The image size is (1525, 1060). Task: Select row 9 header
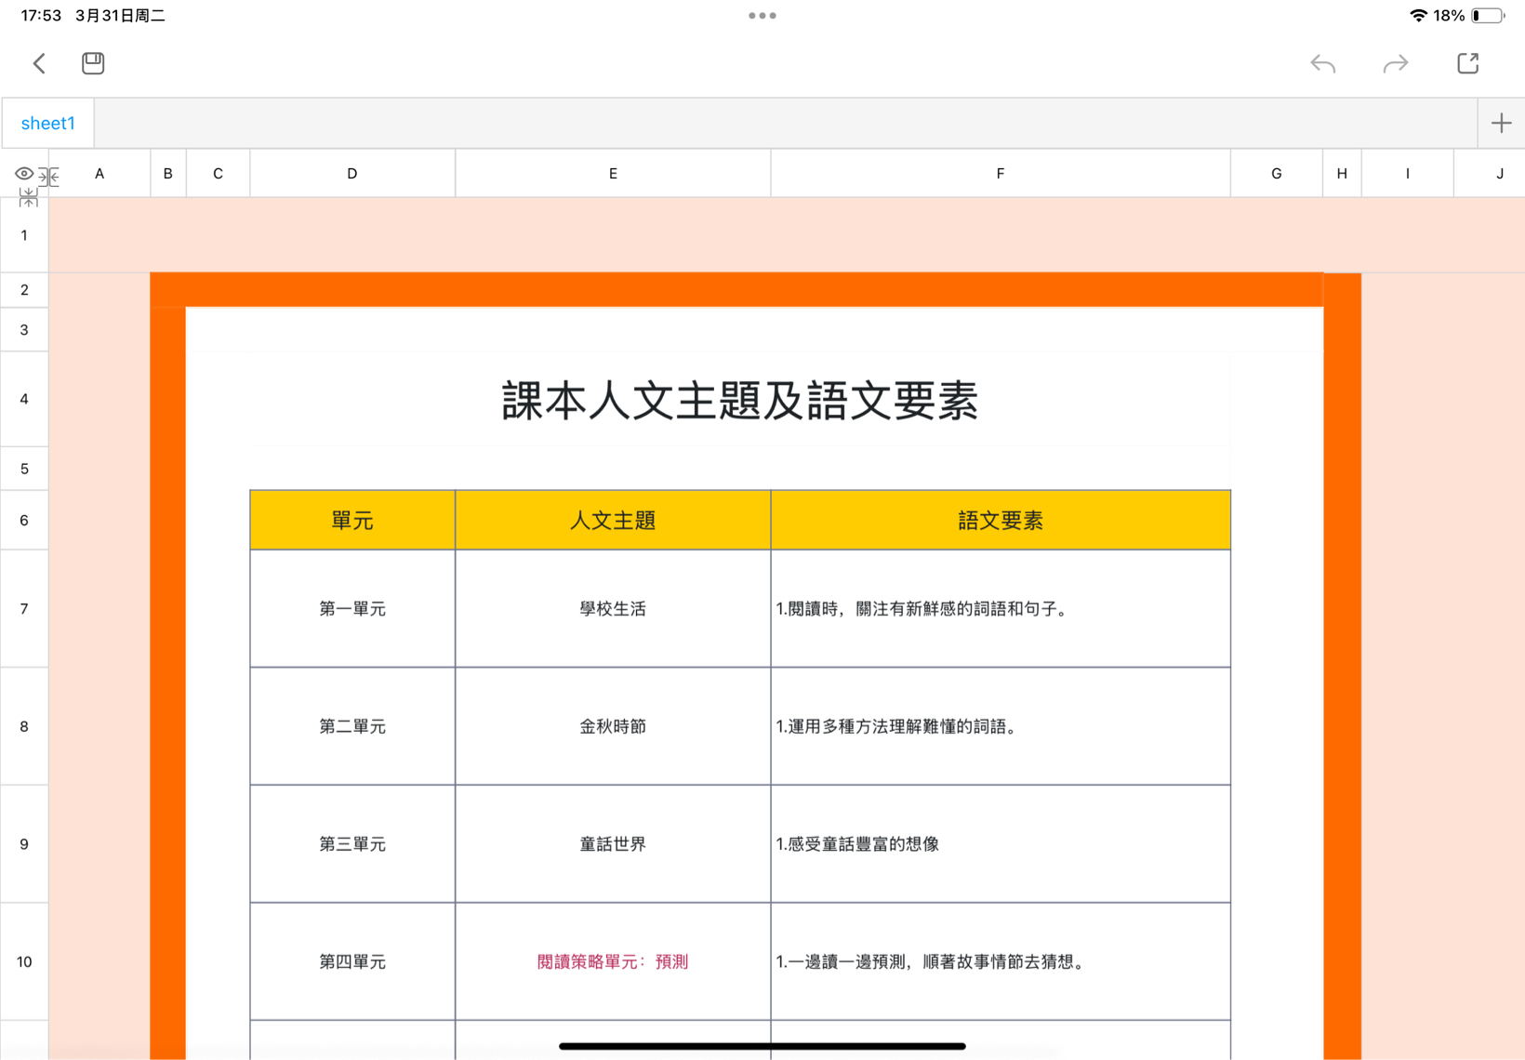tap(24, 843)
